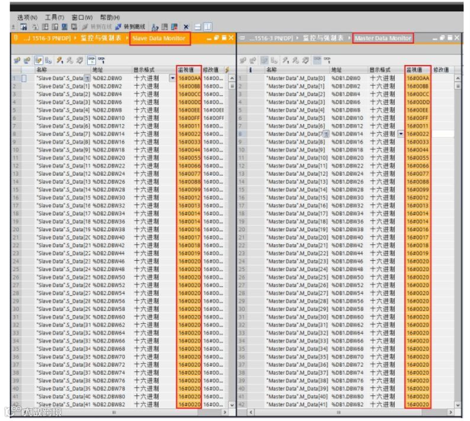Click master table horizontal scrollbar thumb
This screenshot has height=421, width=470.
tap(339, 412)
